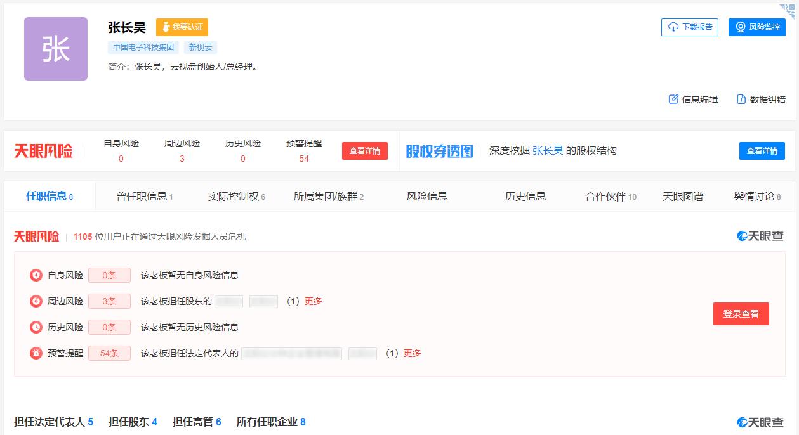Click the 3条 badge for 周边风险
This screenshot has width=799, height=435.
pos(109,301)
